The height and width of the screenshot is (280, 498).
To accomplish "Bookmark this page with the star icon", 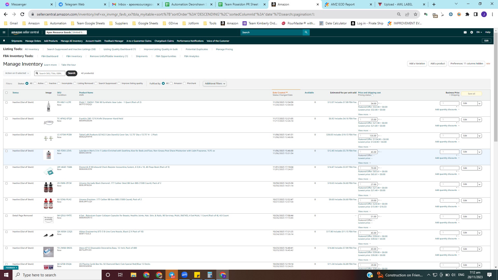I will 416,14.
